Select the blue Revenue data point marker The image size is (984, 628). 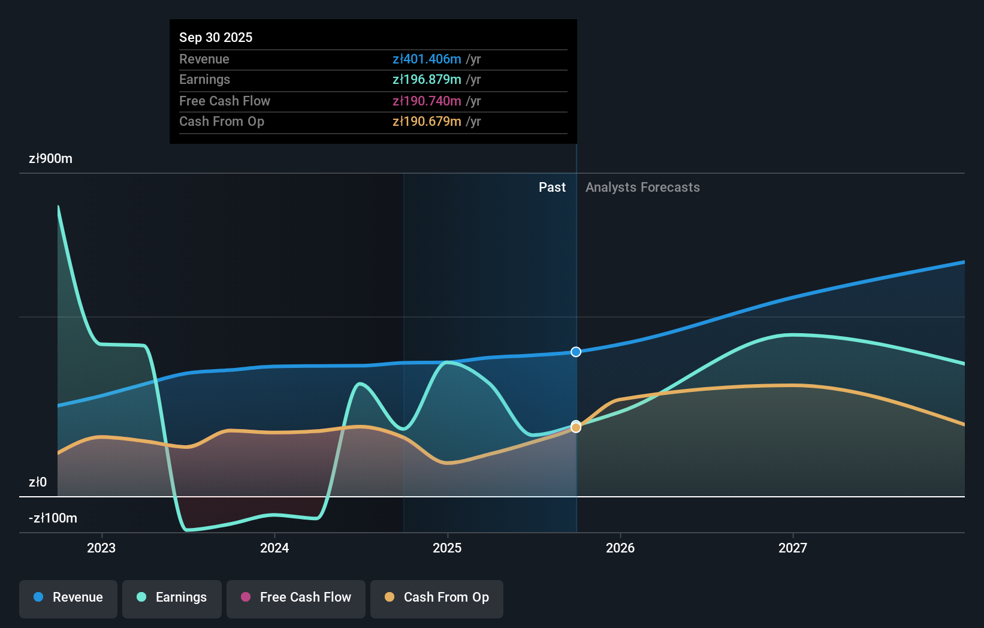[x=575, y=352]
